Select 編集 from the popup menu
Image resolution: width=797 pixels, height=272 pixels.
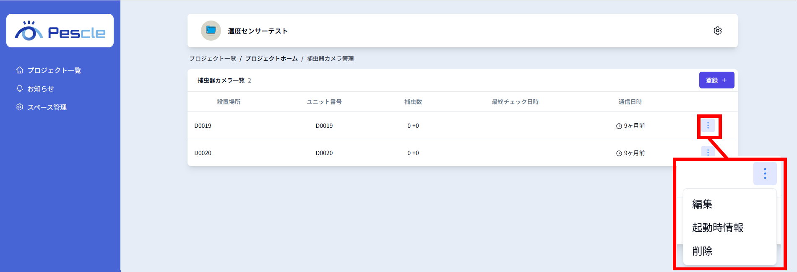[702, 204]
